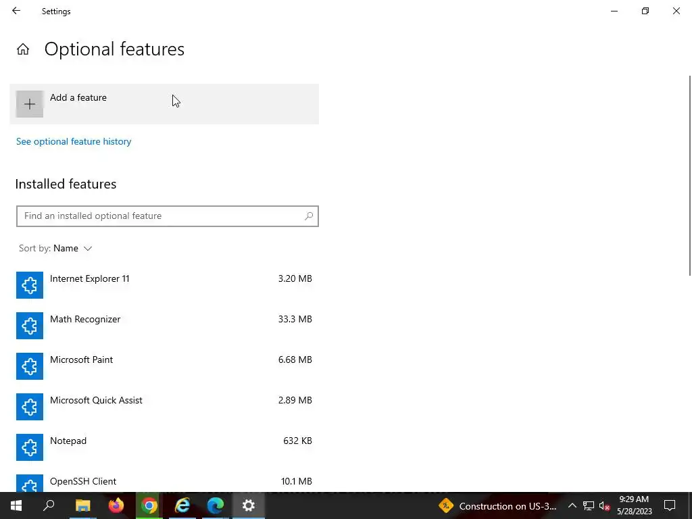The image size is (692, 519).
Task: Minimize the Settings window
Action: (614, 11)
